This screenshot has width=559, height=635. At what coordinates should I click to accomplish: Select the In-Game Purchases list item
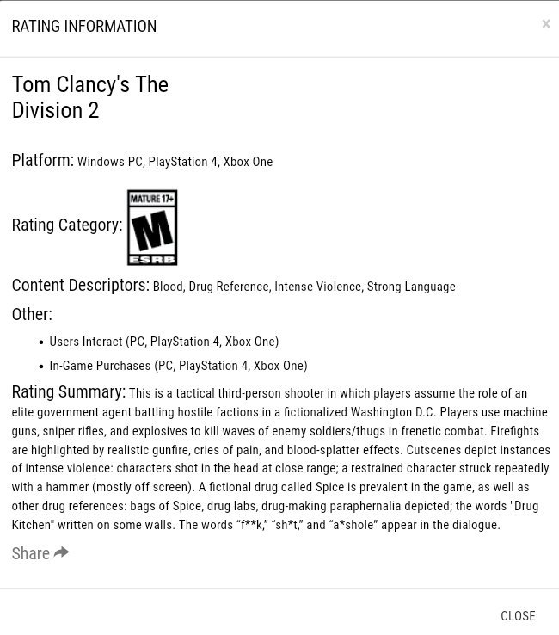[x=178, y=366]
